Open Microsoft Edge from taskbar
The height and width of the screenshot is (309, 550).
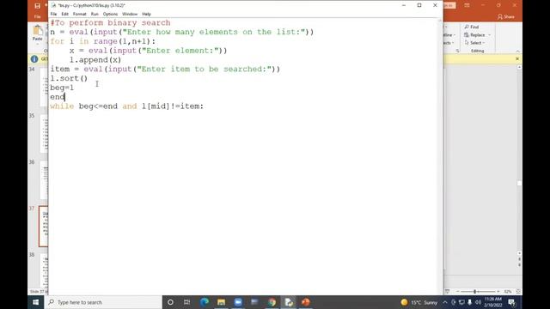[x=205, y=302]
